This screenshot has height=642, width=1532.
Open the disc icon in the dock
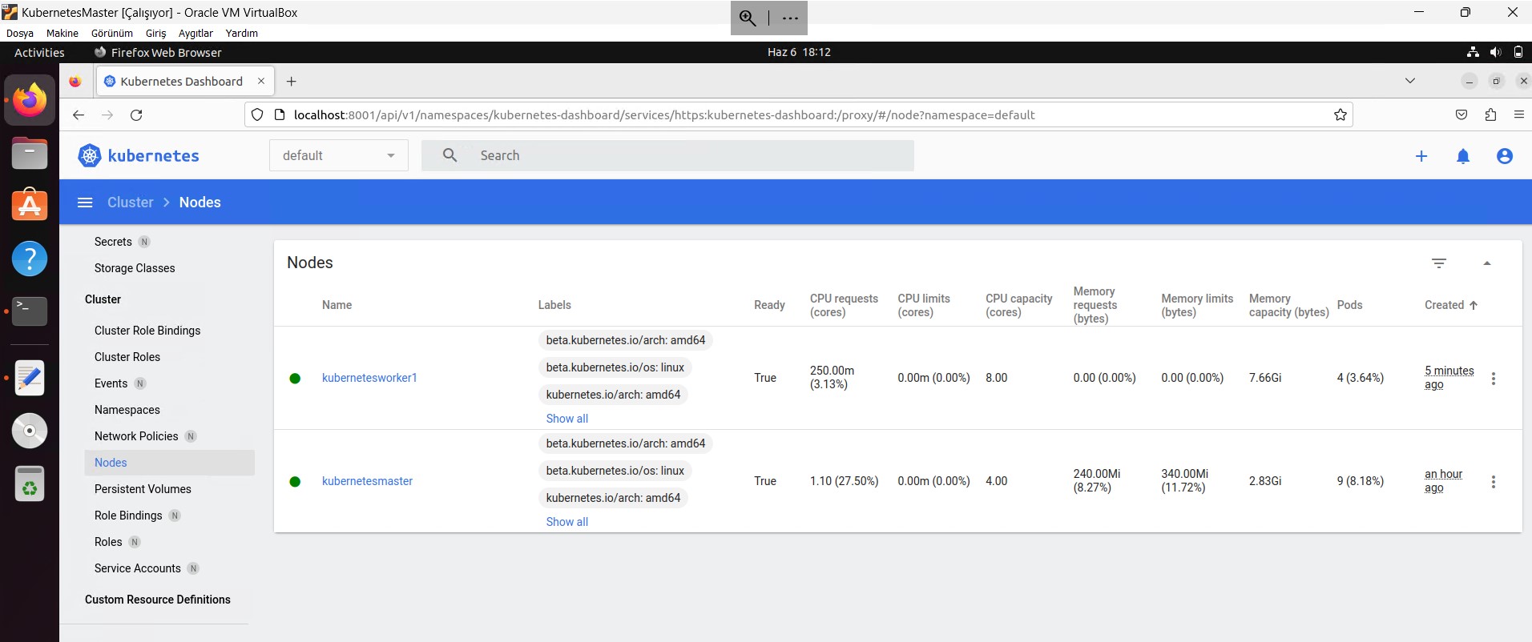30,431
